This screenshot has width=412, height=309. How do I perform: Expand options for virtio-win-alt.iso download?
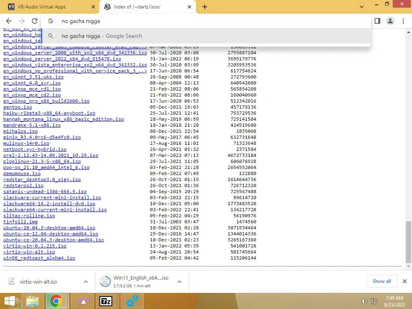coord(86,282)
